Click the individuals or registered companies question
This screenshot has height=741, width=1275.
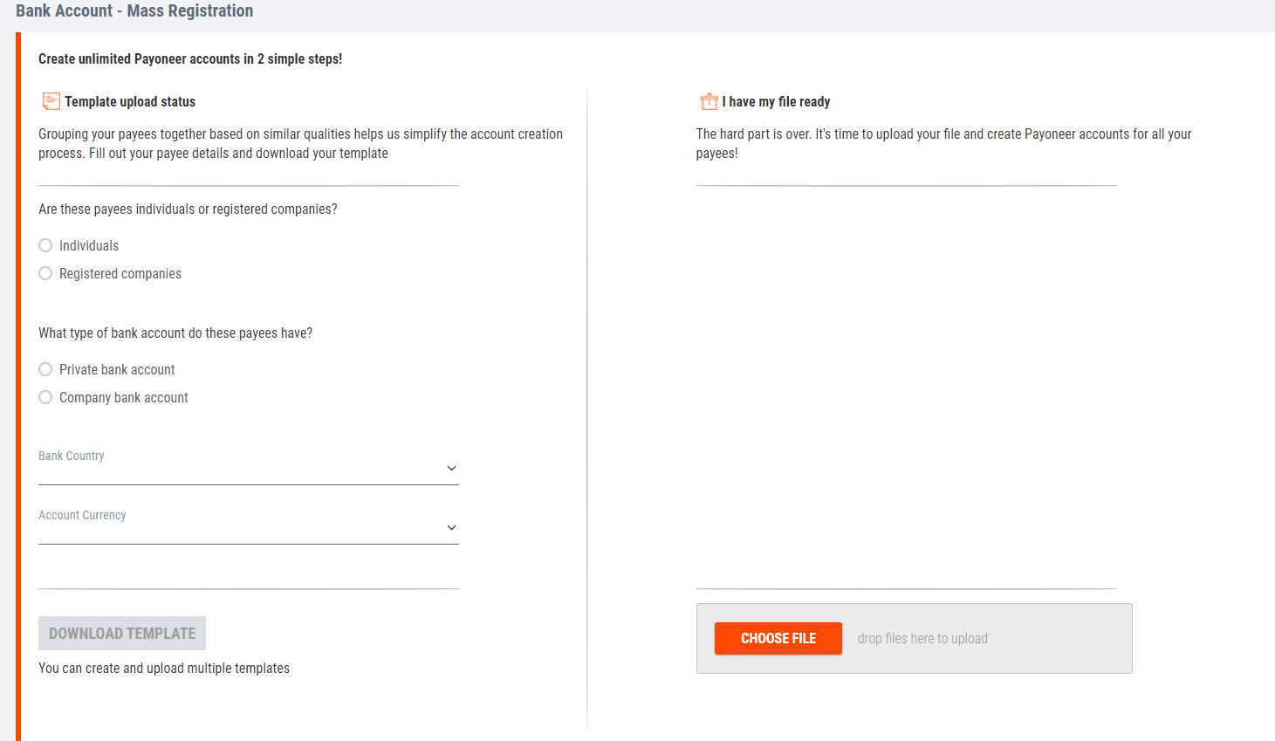pos(188,209)
